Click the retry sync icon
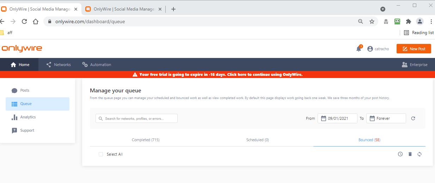This screenshot has height=183, width=435. point(419,154)
